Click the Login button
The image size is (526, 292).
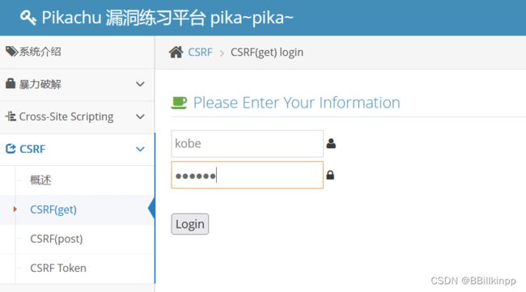coord(190,224)
